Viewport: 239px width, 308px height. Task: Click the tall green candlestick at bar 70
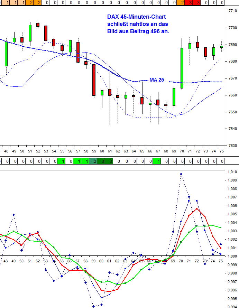pyautogui.click(x=182, y=68)
